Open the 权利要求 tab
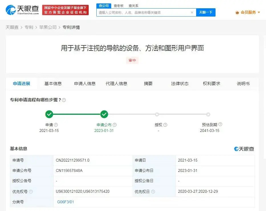The width and height of the screenshot is (266, 211). click(x=212, y=84)
